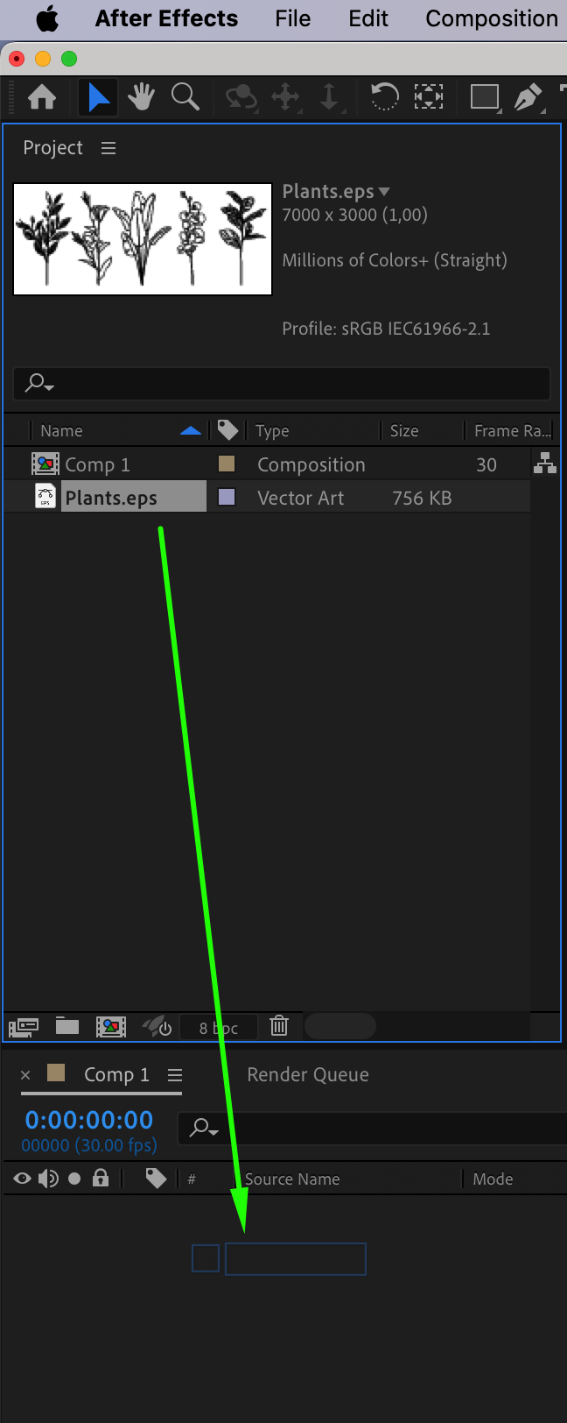
Task: Select the Hand tool
Action: pos(141,96)
